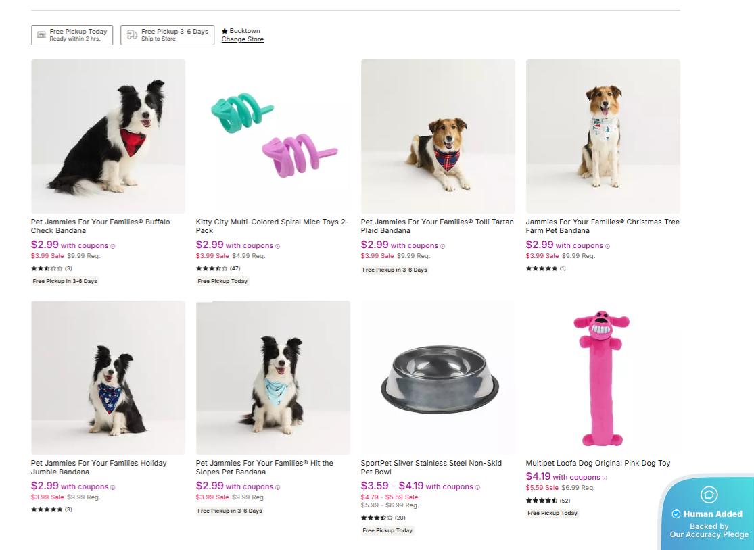754x550 pixels.
Task: Enable the Free Pickup Today filter
Action: (x=72, y=34)
